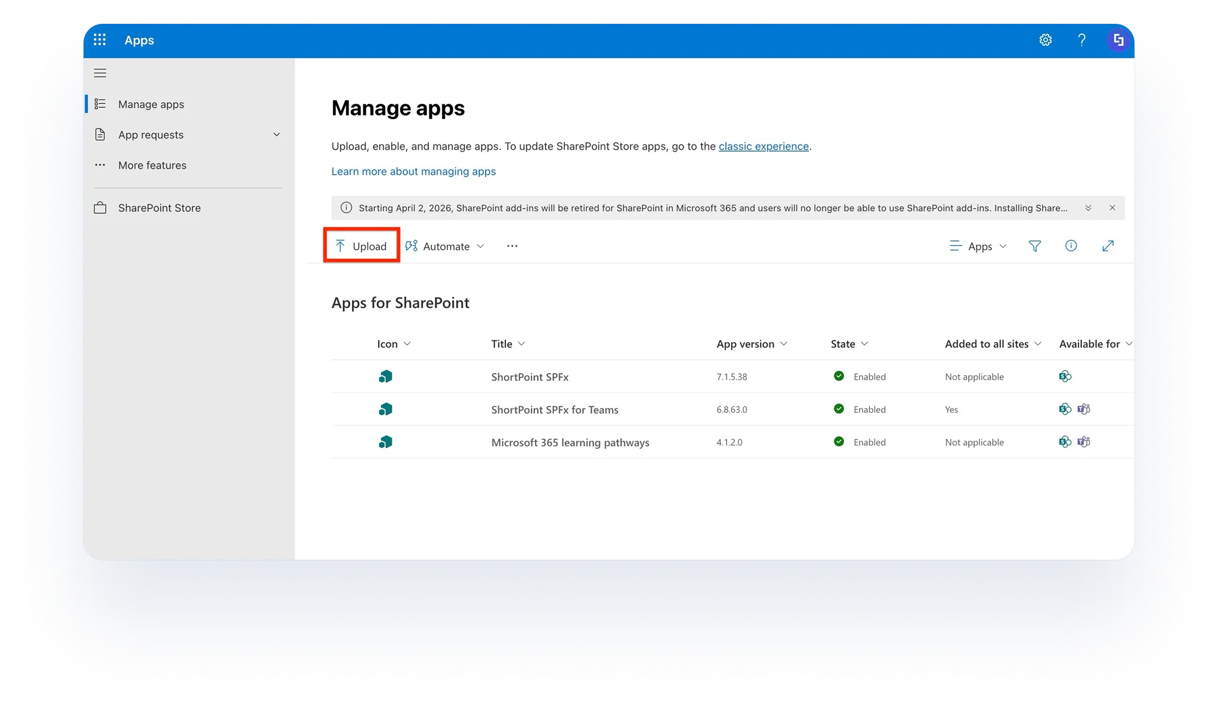The width and height of the screenshot is (1218, 703).
Task: Select the ShortPoint SPFx for Teams title
Action: point(555,409)
